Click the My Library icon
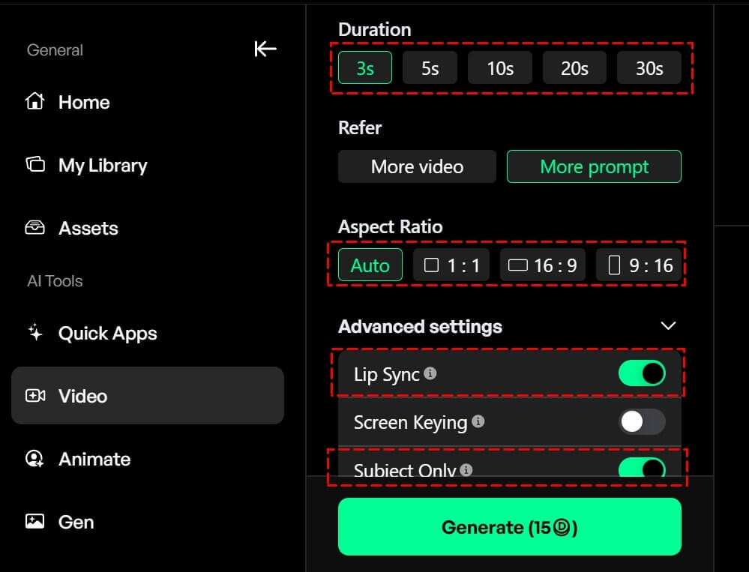749x572 pixels. click(x=34, y=165)
